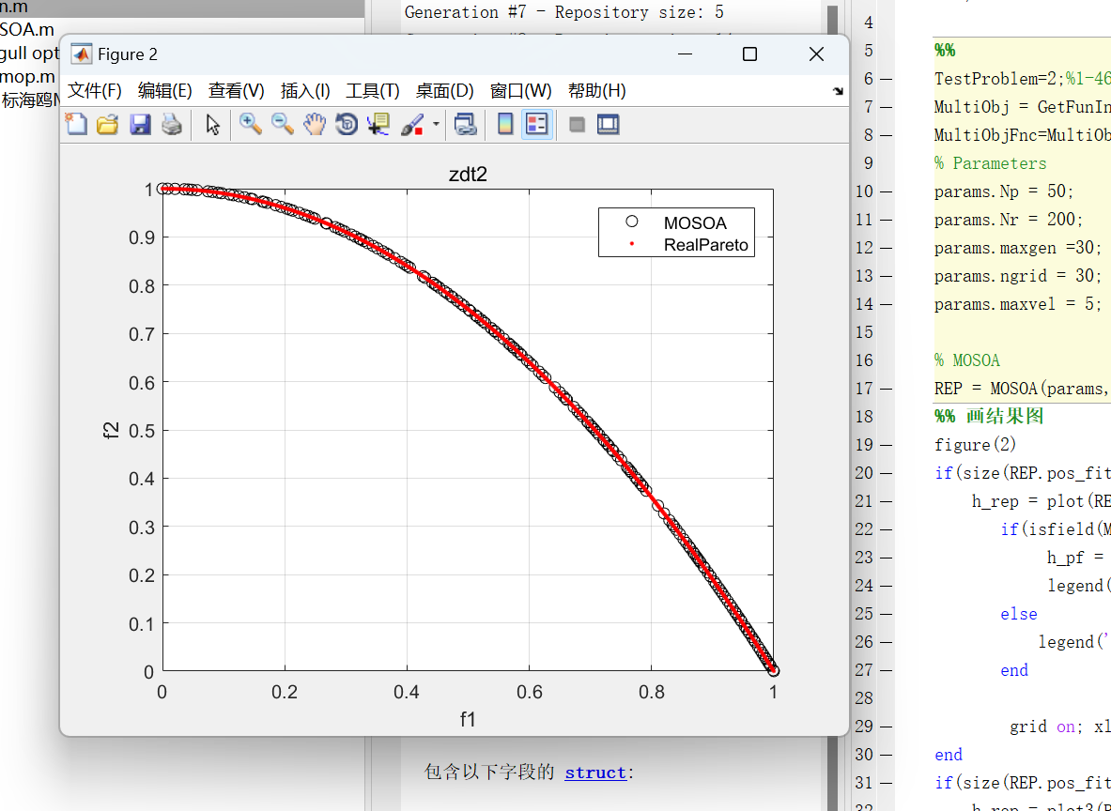Select the SOA.m file in file browser

click(27, 30)
